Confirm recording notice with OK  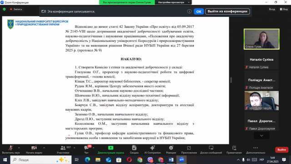click(199, 11)
